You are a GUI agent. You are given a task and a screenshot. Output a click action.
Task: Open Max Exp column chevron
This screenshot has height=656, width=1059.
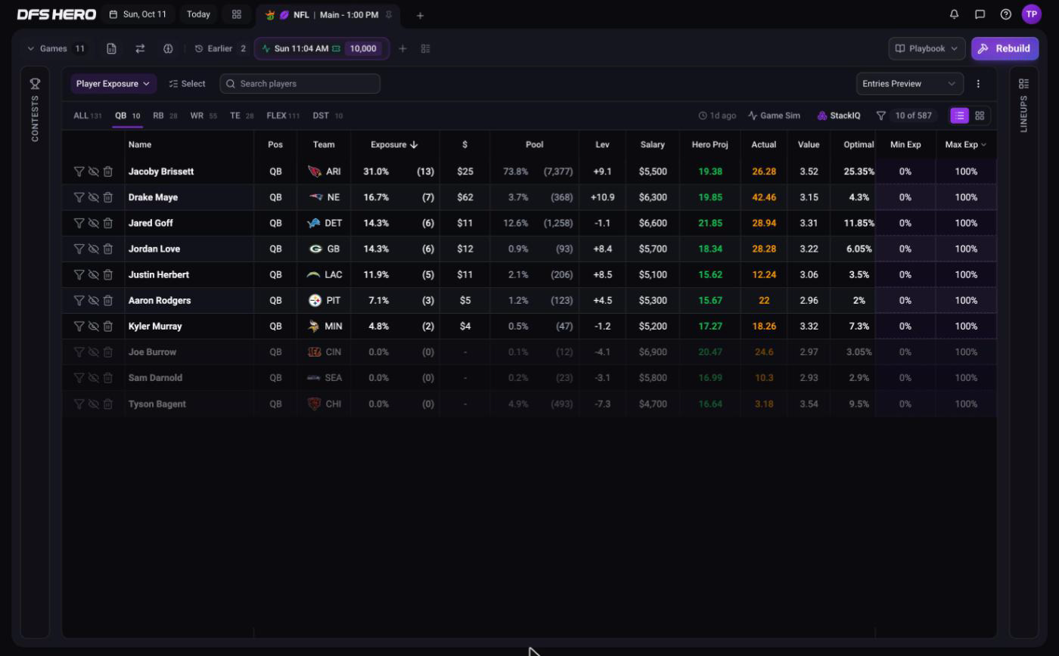click(x=983, y=144)
